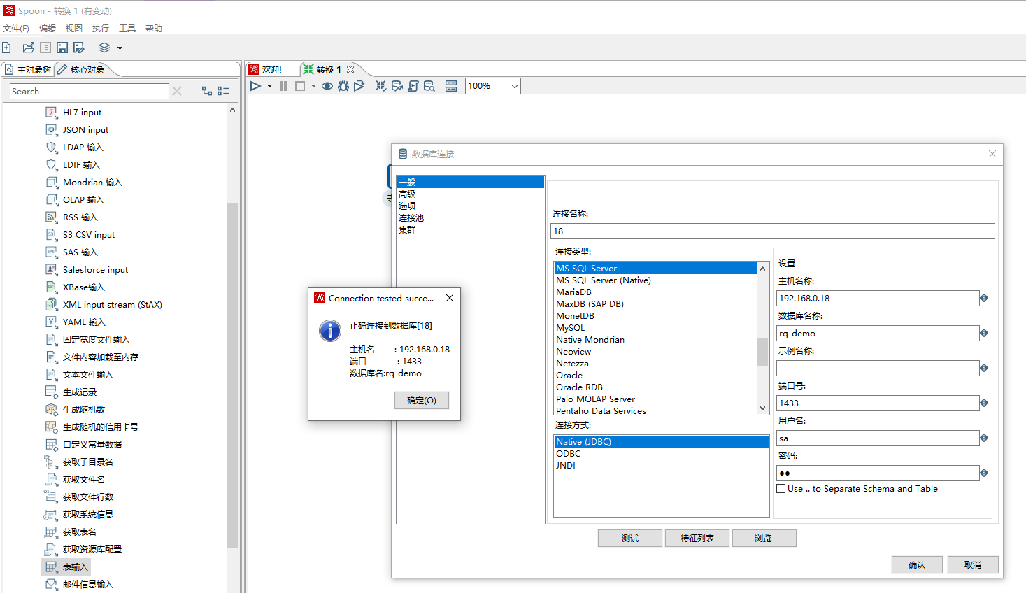The height and width of the screenshot is (593, 1026).
Task: Pause the running transformation
Action: coord(283,85)
